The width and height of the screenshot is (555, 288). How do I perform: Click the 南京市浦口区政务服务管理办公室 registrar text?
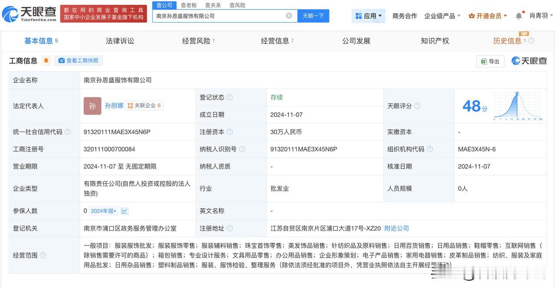pyautogui.click(x=130, y=228)
